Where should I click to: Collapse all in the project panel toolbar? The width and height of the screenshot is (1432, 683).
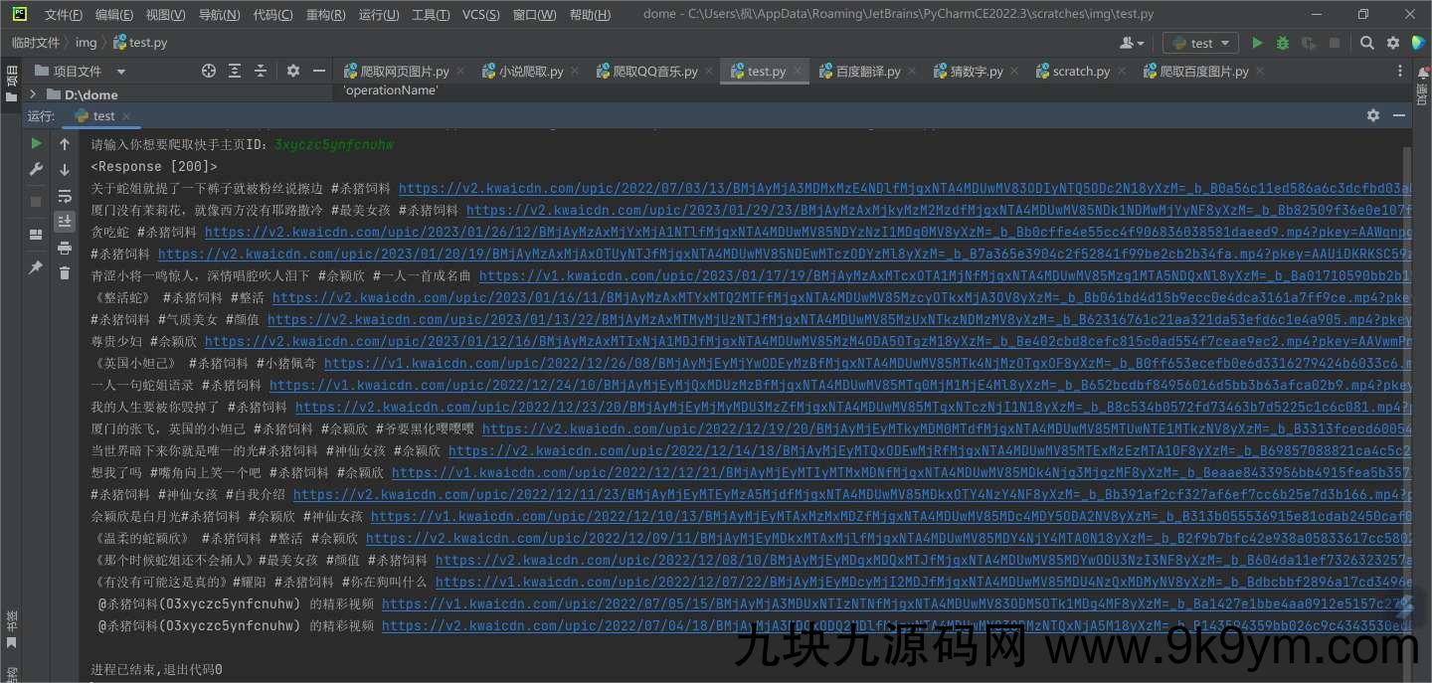coord(261,72)
